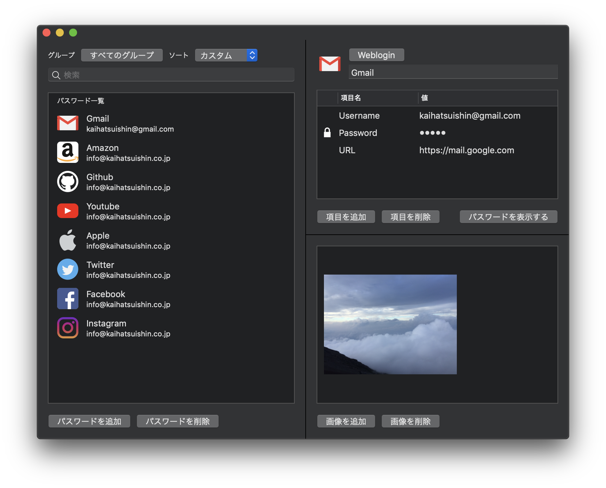
Task: Open the カスタム sort dropdown
Action: point(226,55)
